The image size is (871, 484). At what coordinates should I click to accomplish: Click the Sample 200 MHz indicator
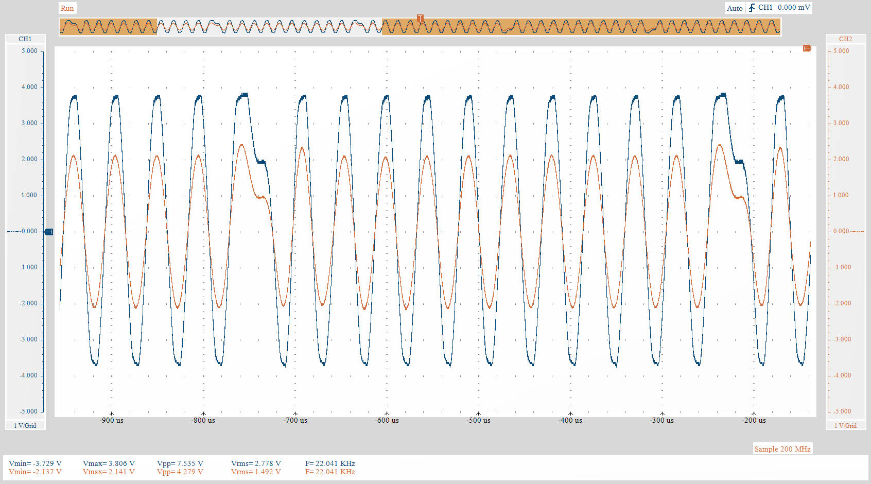tap(782, 449)
